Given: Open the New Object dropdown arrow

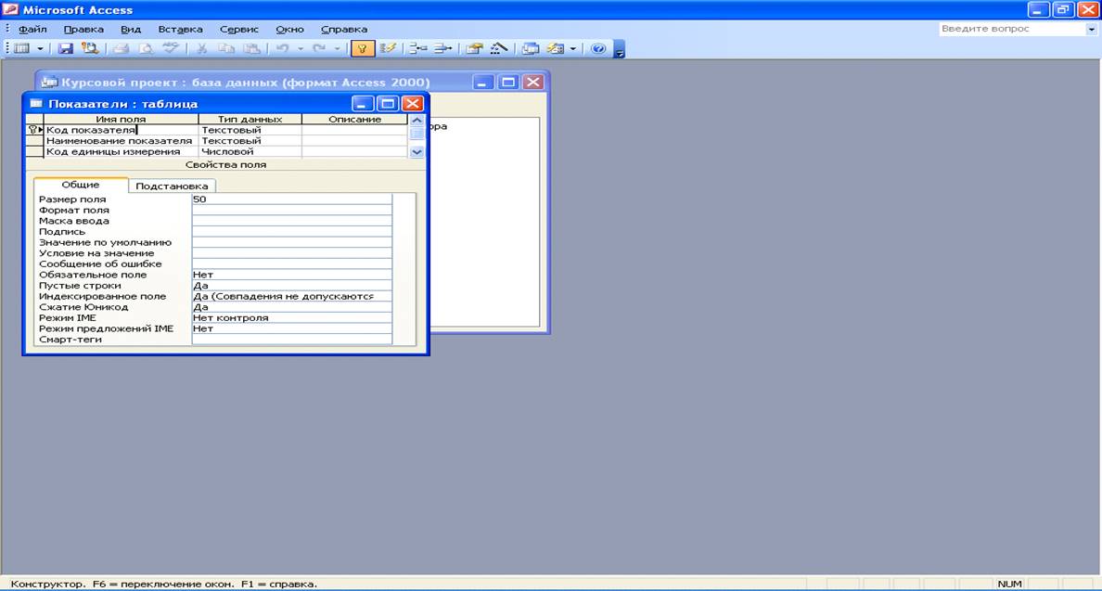Looking at the screenshot, I should 572,48.
